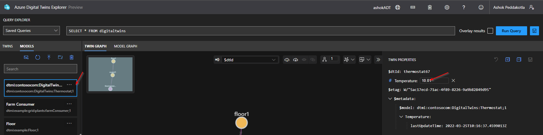Click the Azure Digital Twins Explorer logo
Screen dimensions: 543x135
pyautogui.click(x=7, y=7)
